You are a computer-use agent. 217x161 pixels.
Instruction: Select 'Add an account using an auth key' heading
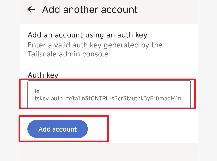[x=87, y=35]
